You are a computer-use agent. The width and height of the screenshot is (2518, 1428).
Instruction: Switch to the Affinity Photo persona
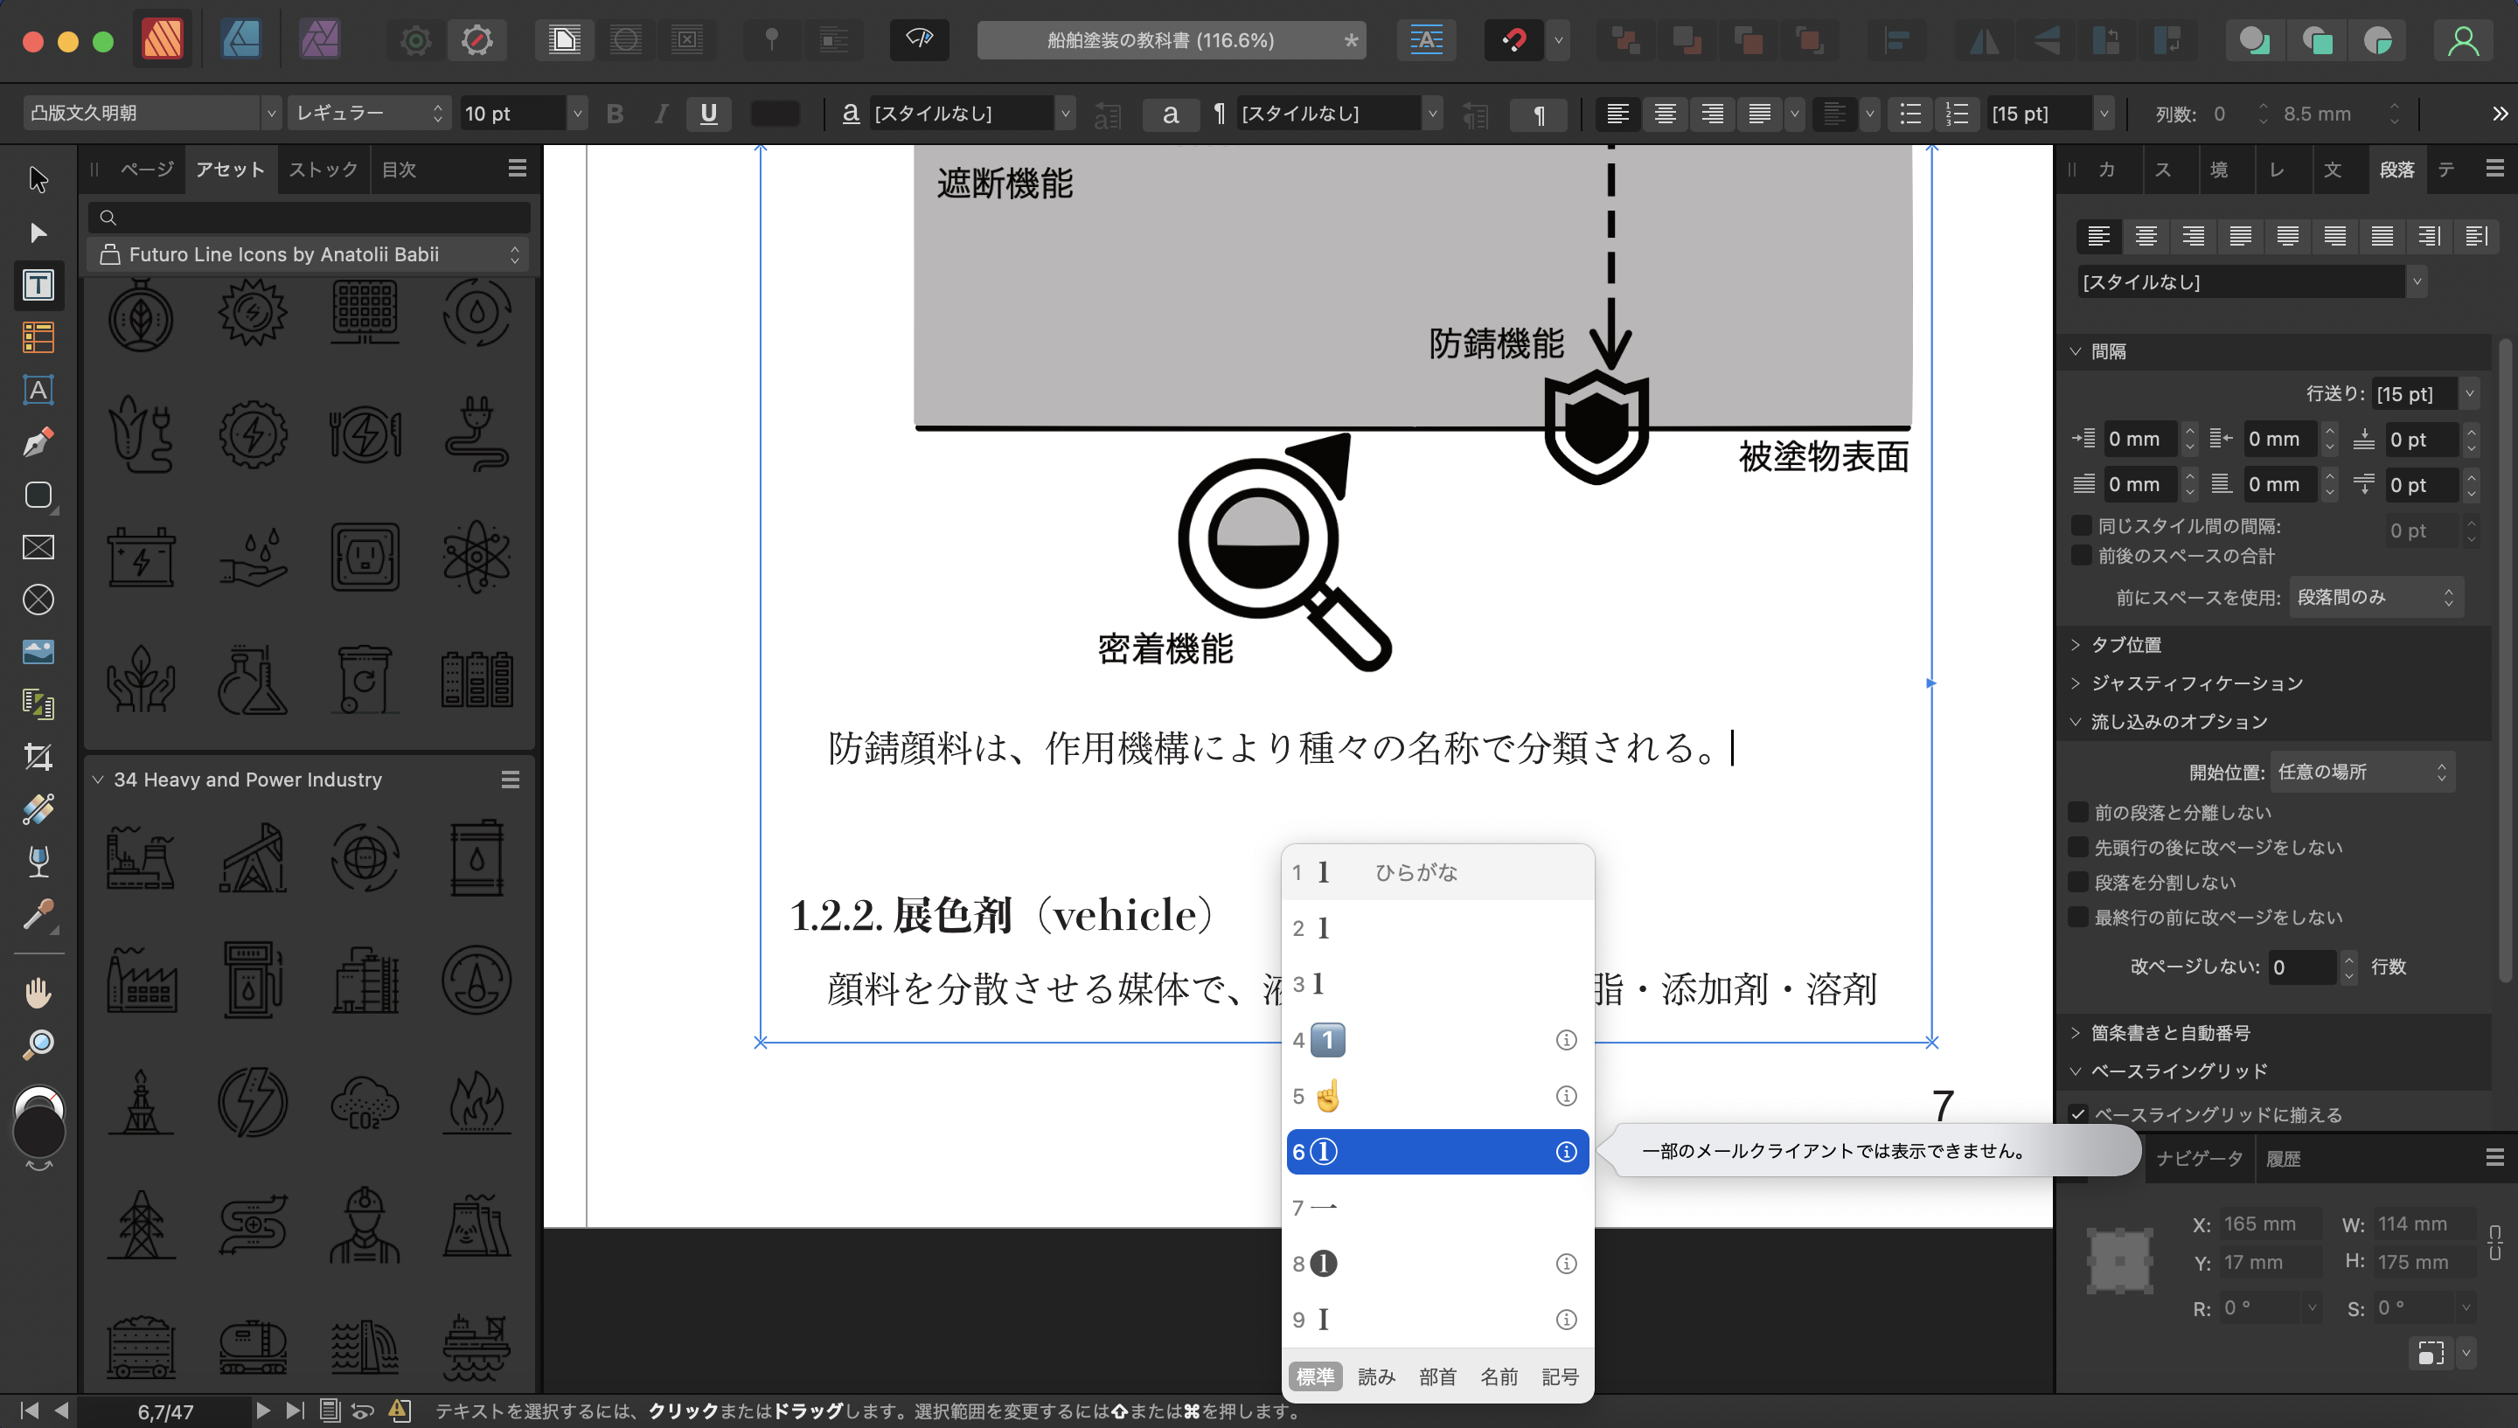pos(319,40)
